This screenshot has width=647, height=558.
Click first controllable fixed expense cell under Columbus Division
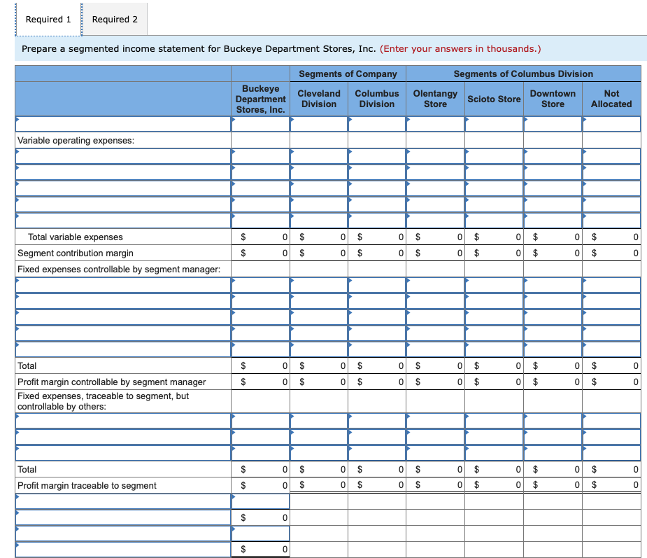point(377,285)
